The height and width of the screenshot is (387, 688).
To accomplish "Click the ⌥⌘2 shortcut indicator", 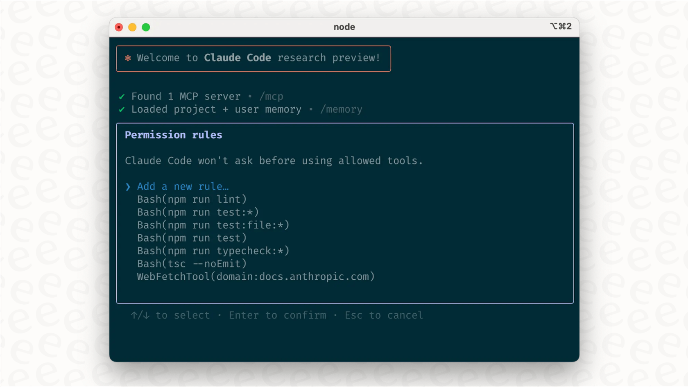I will [560, 26].
